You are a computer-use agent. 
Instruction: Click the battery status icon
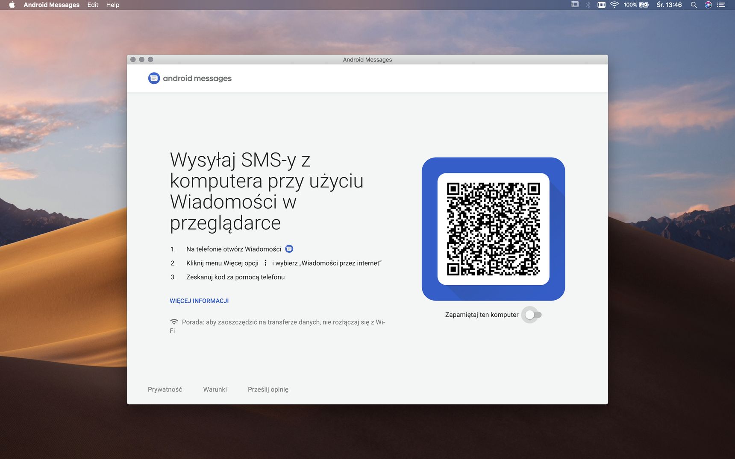tap(644, 5)
